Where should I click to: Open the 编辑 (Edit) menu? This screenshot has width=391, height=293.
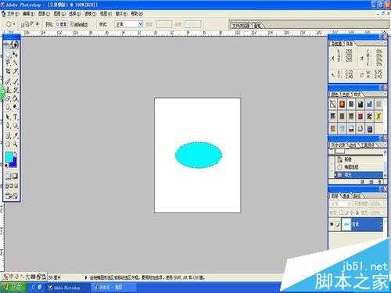[x=28, y=13]
